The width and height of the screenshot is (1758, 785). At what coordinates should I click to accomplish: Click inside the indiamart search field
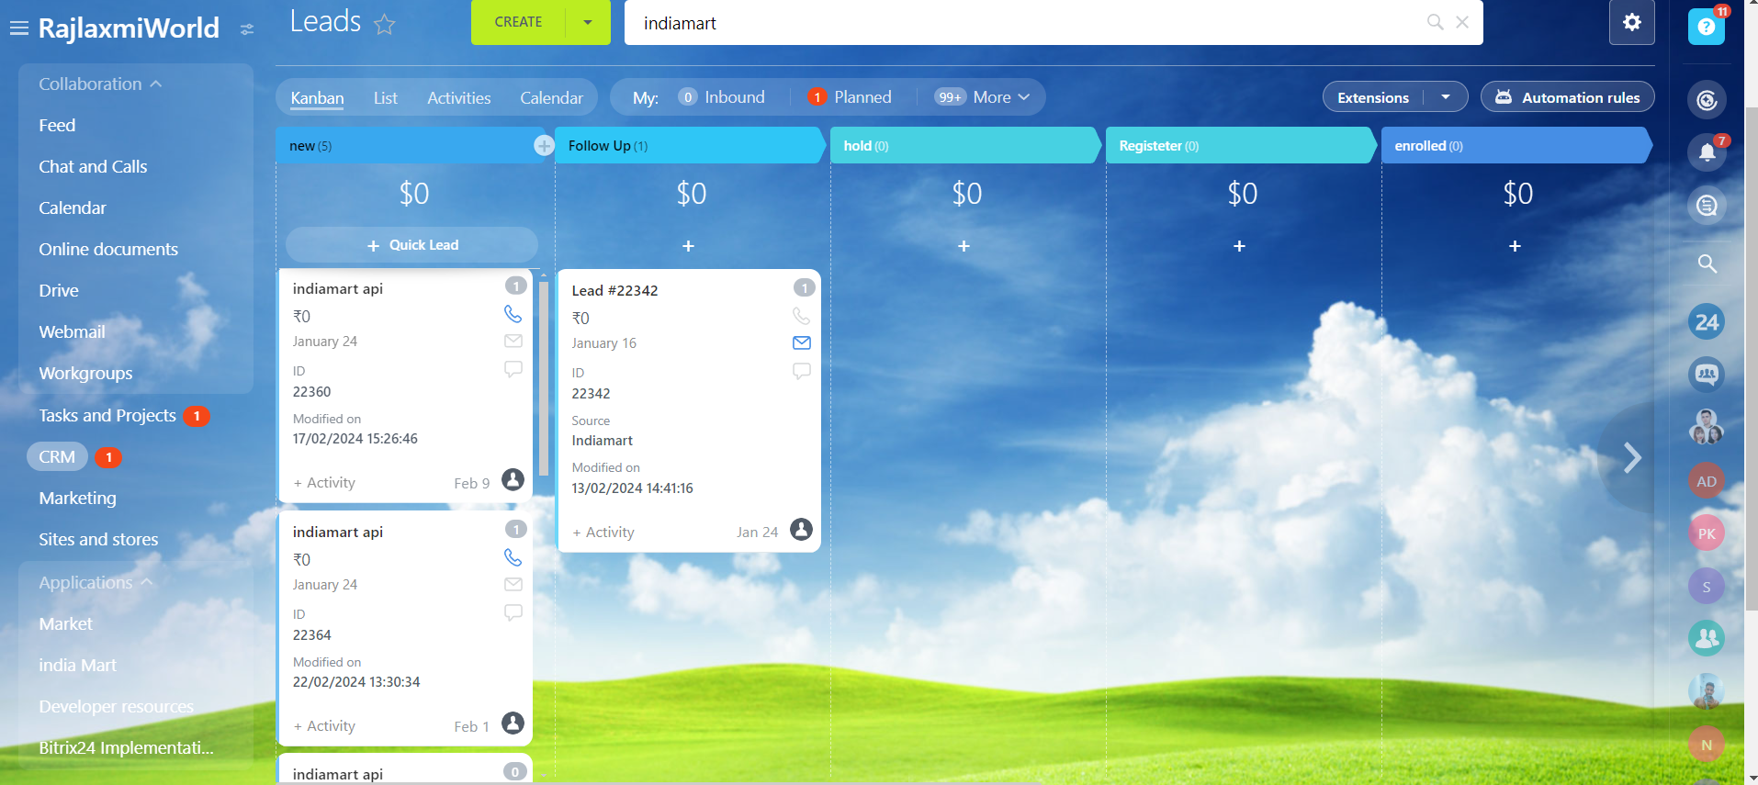[x=1010, y=23]
